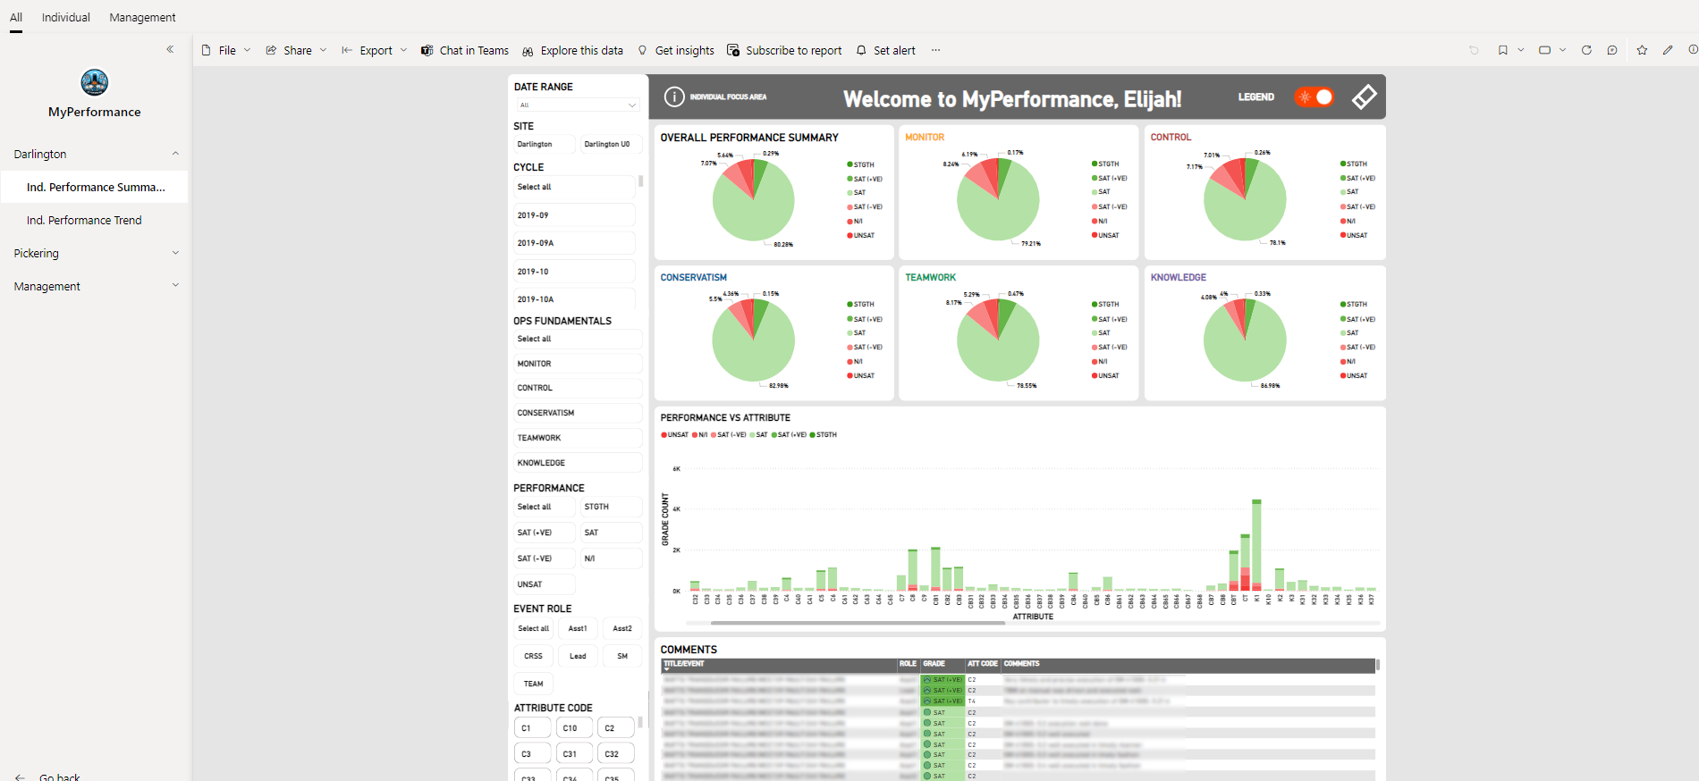Select the CRSS event role
1699x781 pixels.
point(534,656)
